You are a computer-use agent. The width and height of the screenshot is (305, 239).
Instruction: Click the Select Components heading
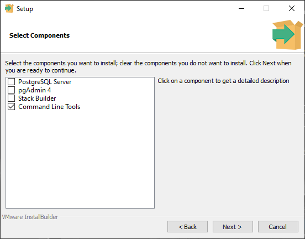tap(39, 35)
